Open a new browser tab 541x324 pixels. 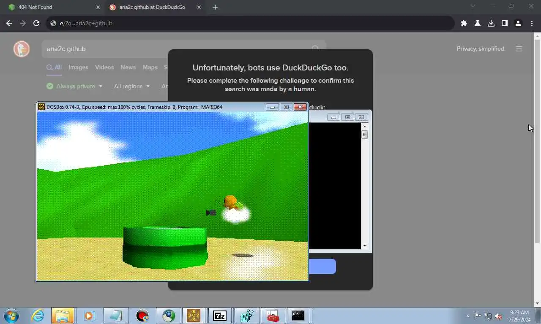tap(215, 7)
